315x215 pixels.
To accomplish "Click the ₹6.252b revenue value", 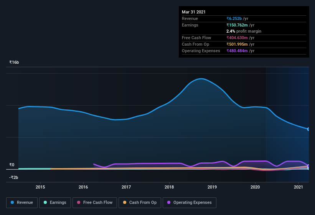I will (234, 18).
